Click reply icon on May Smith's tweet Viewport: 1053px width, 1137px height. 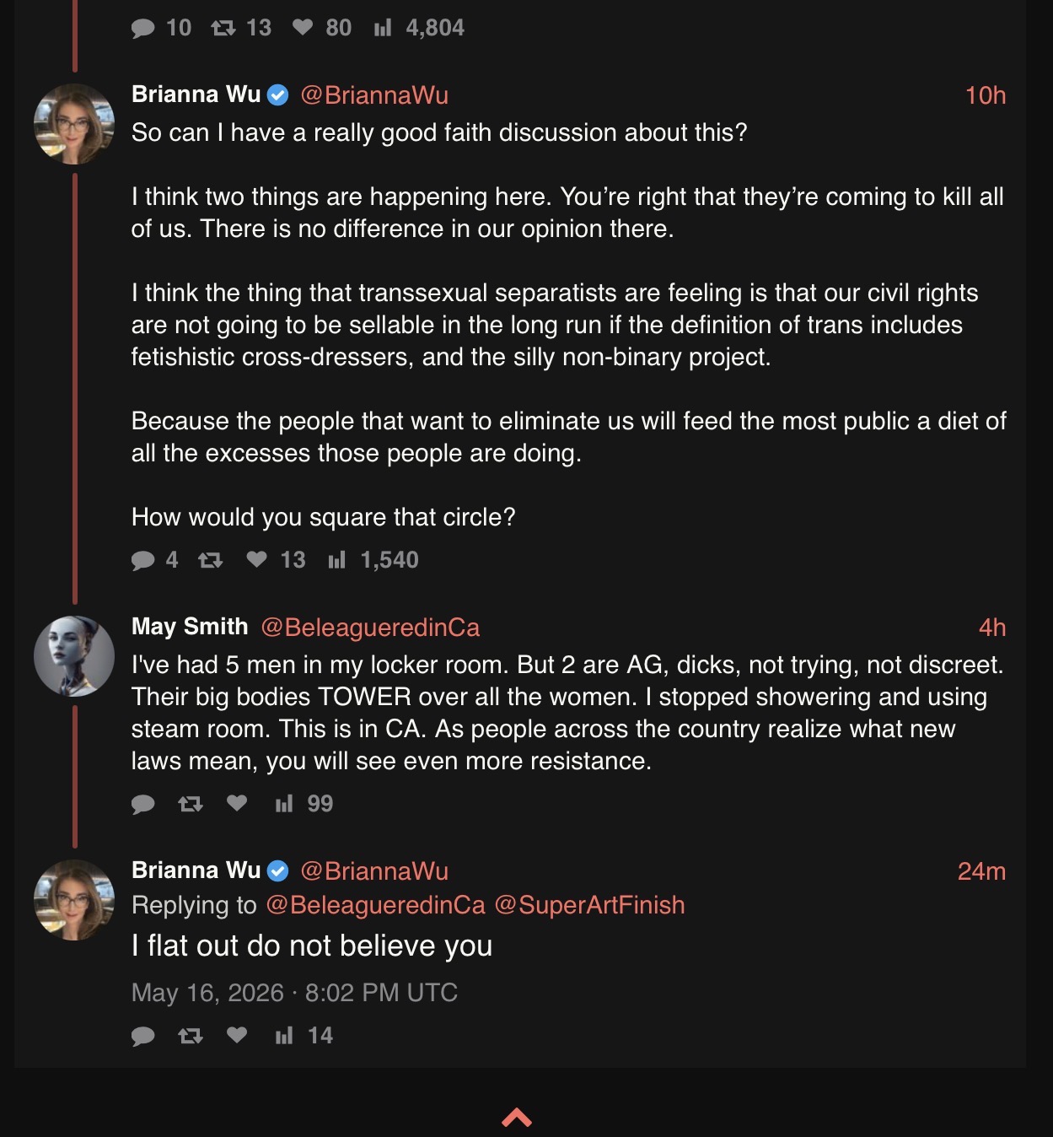pos(143,804)
